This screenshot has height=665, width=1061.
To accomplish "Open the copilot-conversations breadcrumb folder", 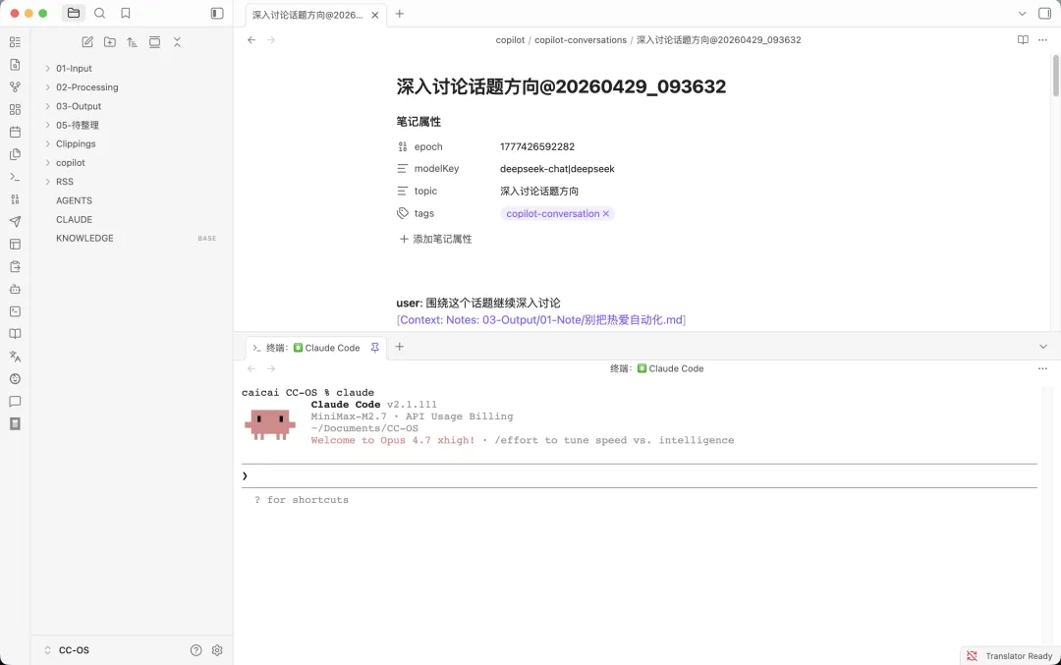I will click(580, 40).
